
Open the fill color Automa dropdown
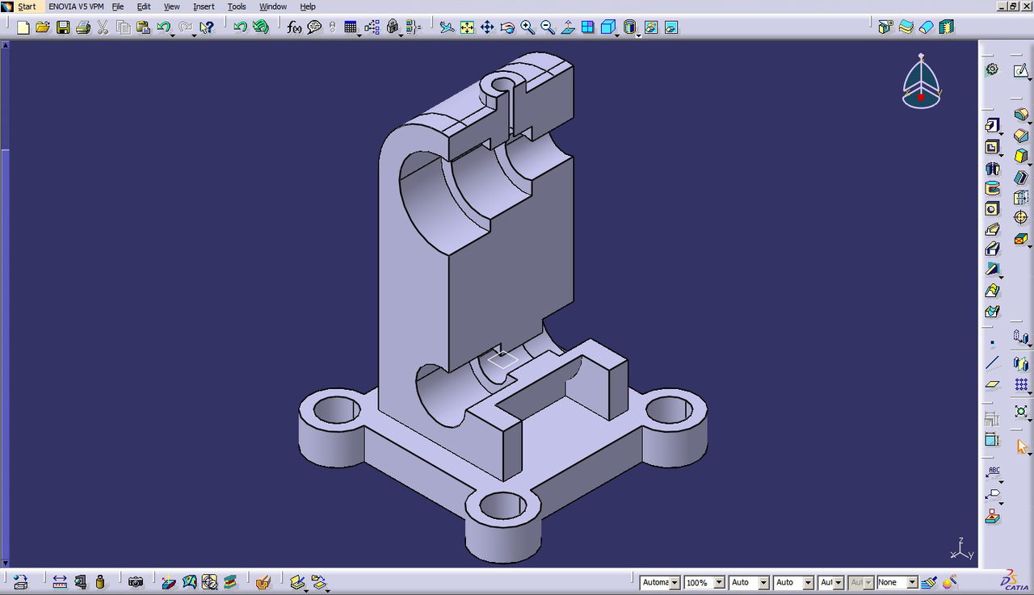659,582
